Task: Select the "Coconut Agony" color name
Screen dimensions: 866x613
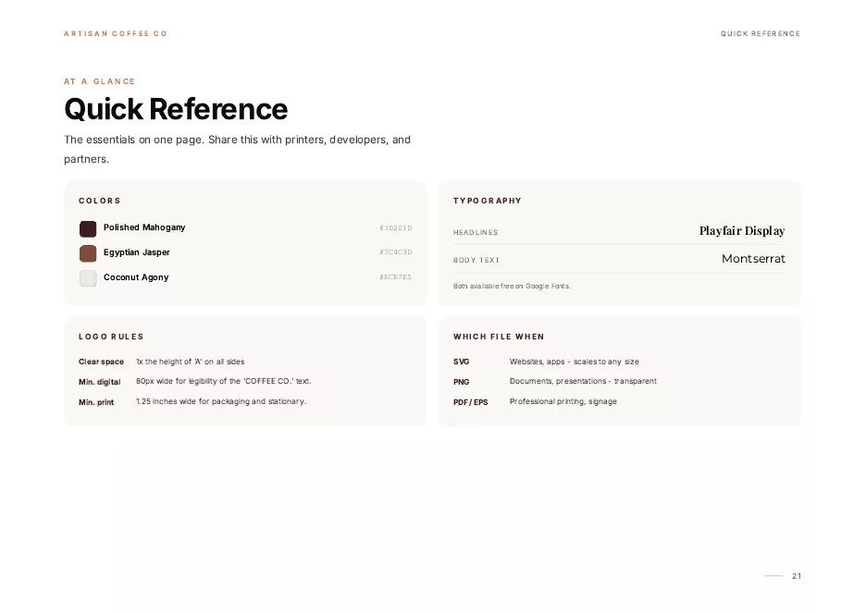Action: 136,277
